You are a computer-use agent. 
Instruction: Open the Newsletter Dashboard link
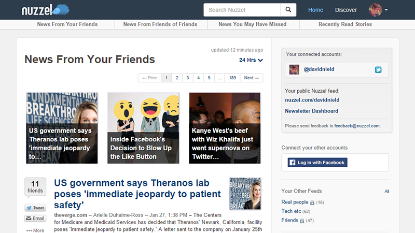click(312, 111)
